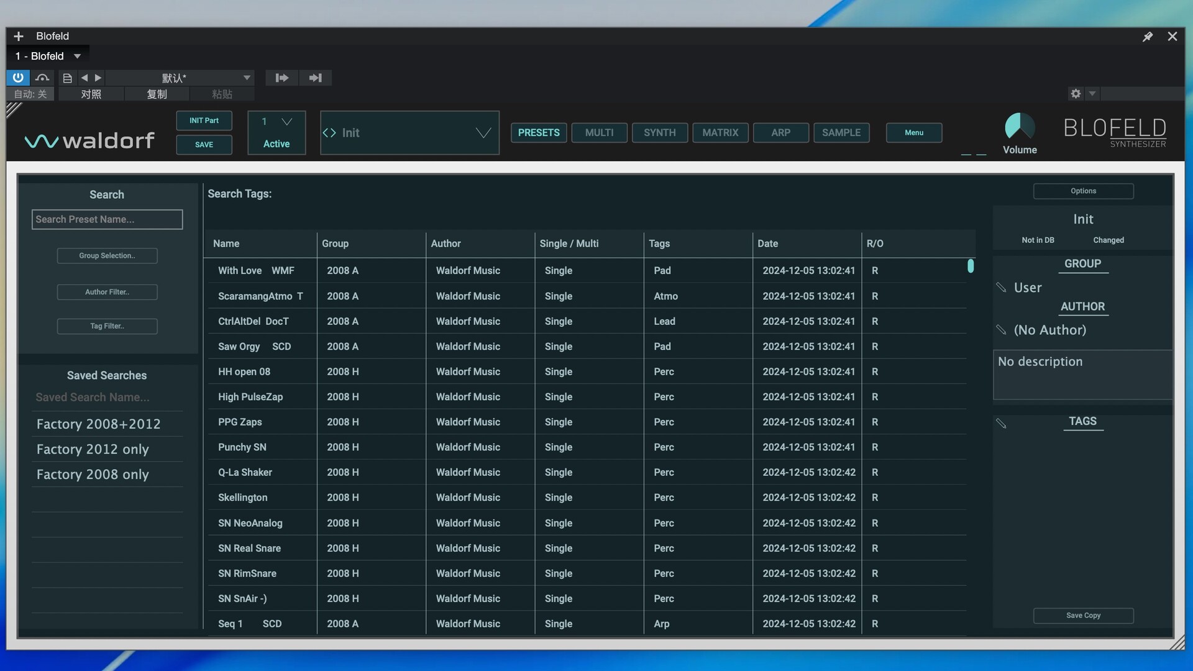The height and width of the screenshot is (671, 1193).
Task: Edit tags pencil icon beside TAGS
Action: pyautogui.click(x=1001, y=423)
